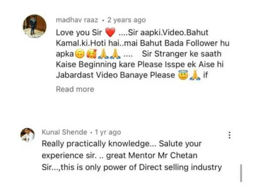This screenshot has width=257, height=195.
Task: Click the red heart emoji after "Love you Sir"
Action: point(110,32)
